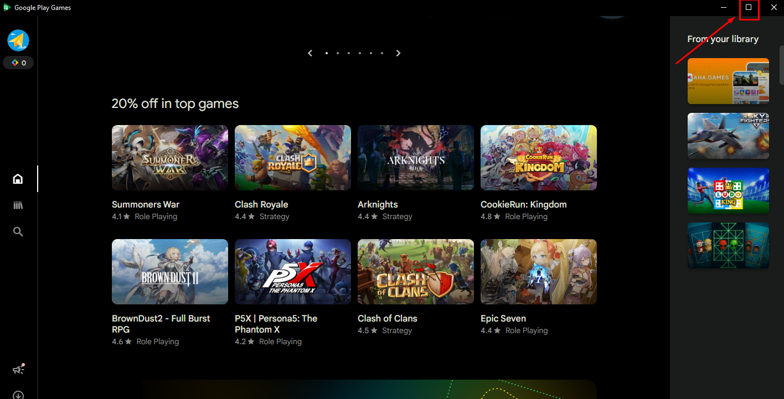
Task: Open the Epic Seven game artwork
Action: tap(539, 272)
